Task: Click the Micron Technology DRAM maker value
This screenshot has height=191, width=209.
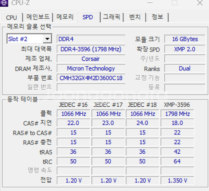Action: (91, 68)
